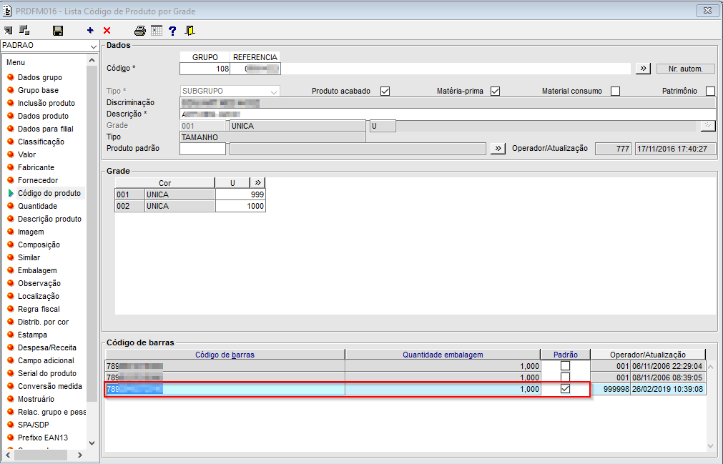Viewport: 723px width, 464px height.
Task: Click the 26/02/2019 10:39:08 timestamp cell
Action: [668, 390]
